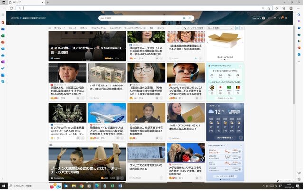
Task: Open more options on World Cup card
Action: coord(241,66)
